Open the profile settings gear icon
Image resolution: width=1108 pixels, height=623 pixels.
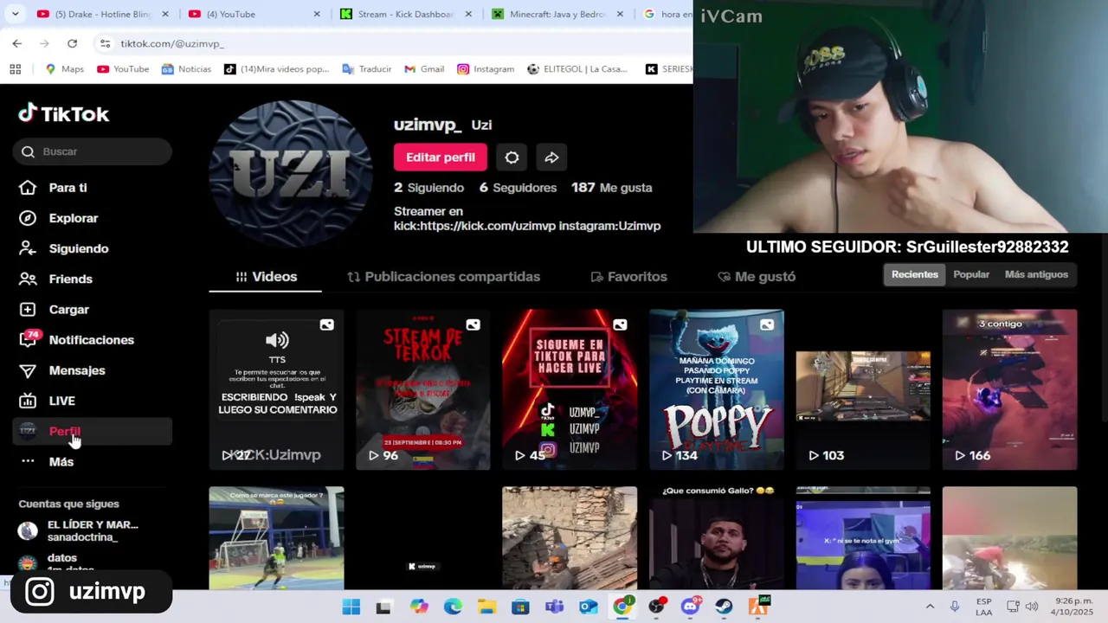(x=512, y=157)
